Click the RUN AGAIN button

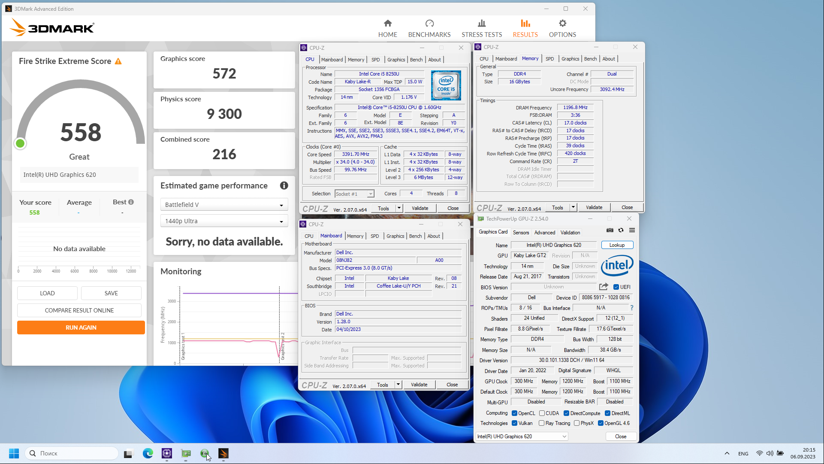tap(81, 328)
